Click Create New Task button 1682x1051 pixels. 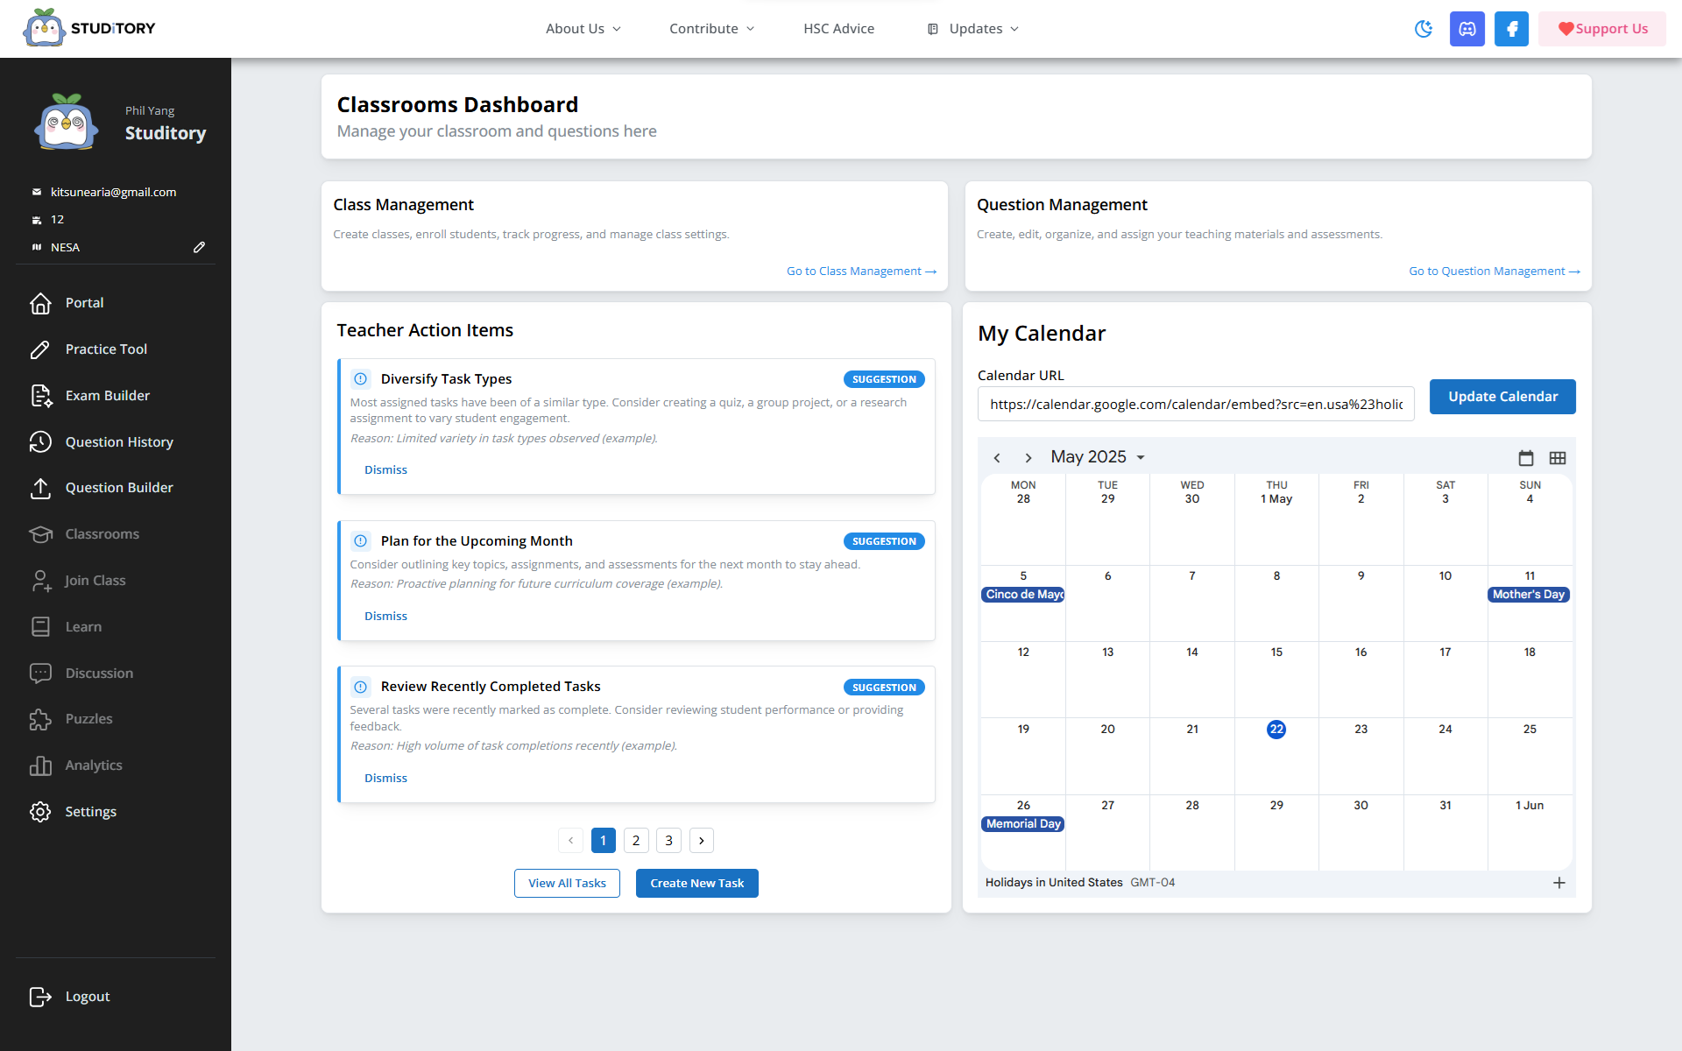coord(697,884)
